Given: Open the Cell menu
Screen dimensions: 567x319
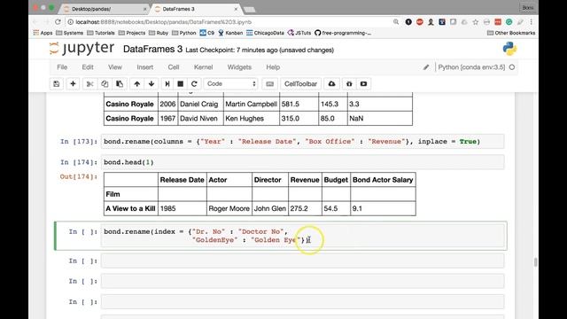Looking at the screenshot, I should point(174,67).
